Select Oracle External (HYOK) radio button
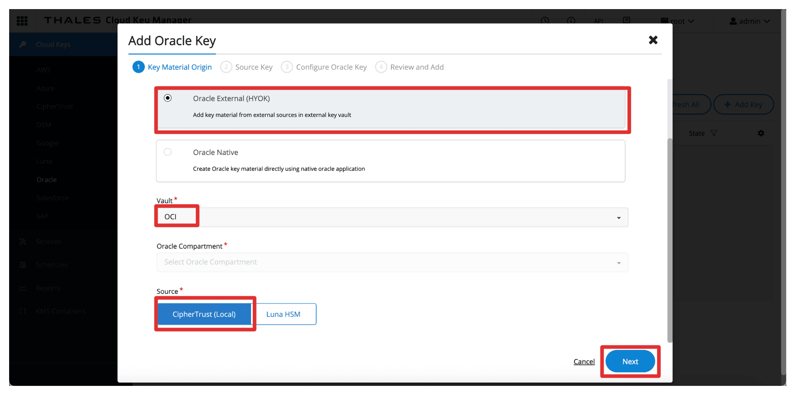The height and width of the screenshot is (395, 795). [168, 98]
